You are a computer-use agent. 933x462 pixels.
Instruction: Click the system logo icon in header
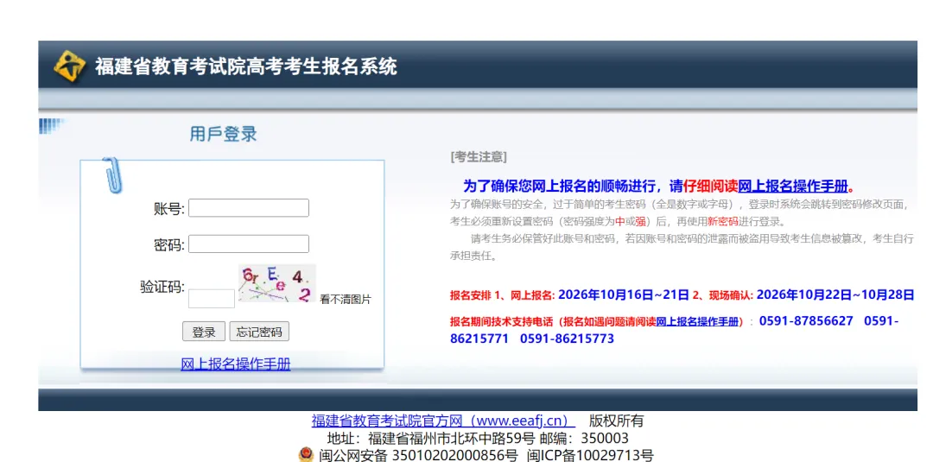pos(70,66)
